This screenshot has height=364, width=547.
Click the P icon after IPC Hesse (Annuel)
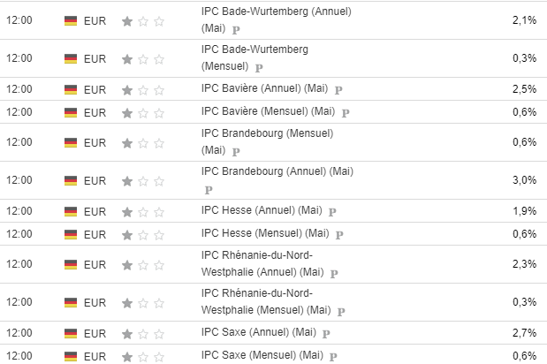(x=331, y=212)
